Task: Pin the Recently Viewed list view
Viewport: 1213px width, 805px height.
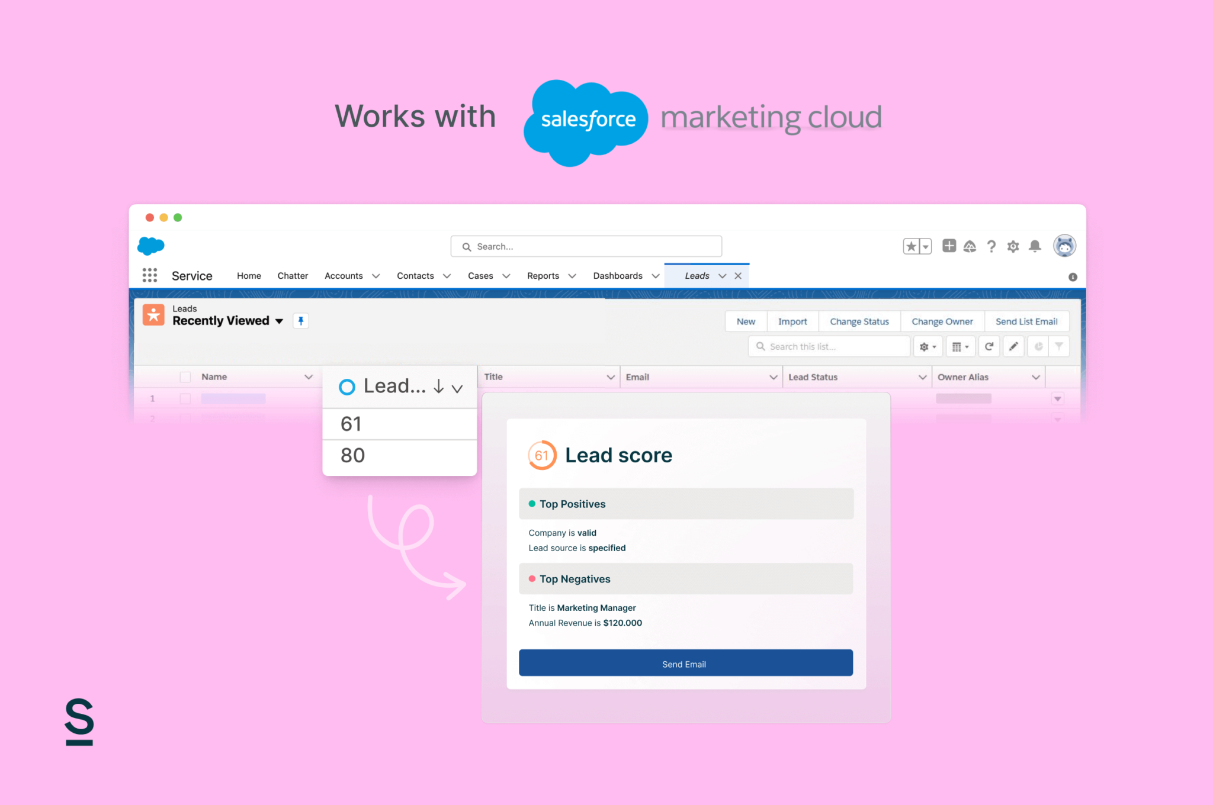Action: click(301, 320)
